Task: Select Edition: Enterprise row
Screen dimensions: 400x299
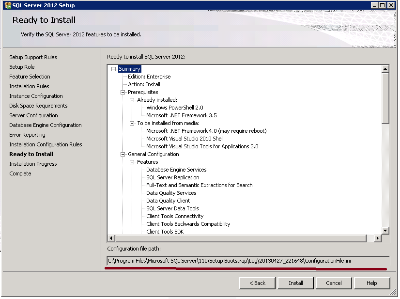Action: [x=149, y=77]
